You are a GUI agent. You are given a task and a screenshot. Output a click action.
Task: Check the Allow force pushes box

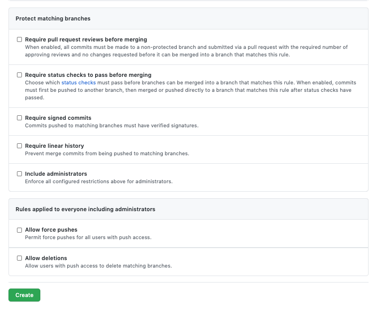pyautogui.click(x=19, y=230)
